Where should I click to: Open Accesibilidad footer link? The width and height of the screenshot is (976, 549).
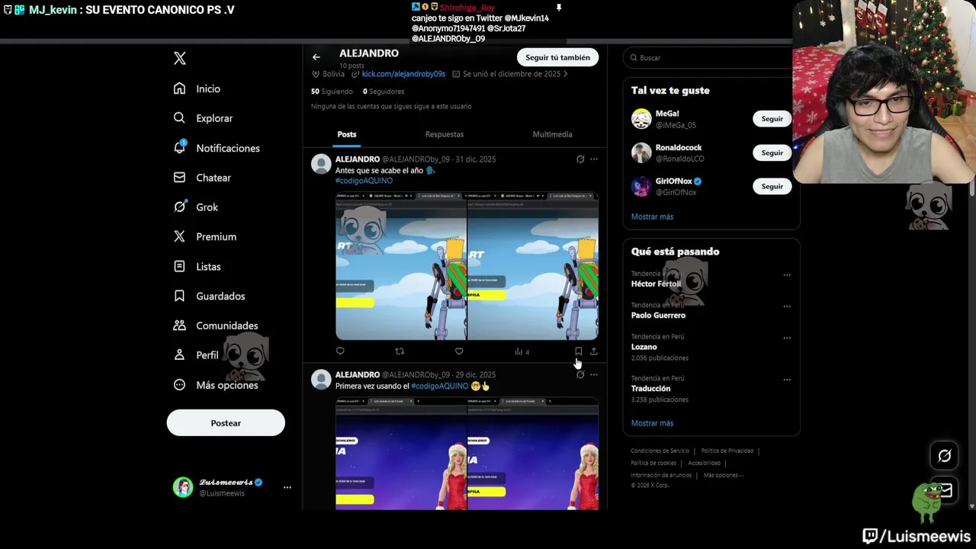(x=704, y=463)
